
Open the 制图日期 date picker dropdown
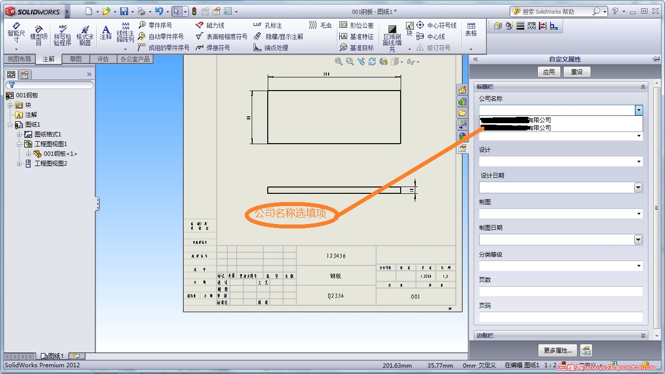(639, 240)
